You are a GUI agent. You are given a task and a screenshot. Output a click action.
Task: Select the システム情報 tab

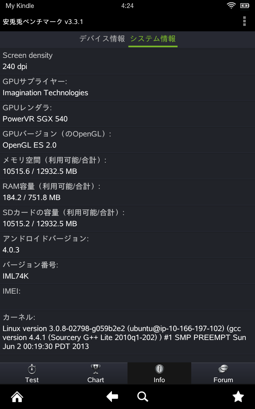(x=153, y=39)
